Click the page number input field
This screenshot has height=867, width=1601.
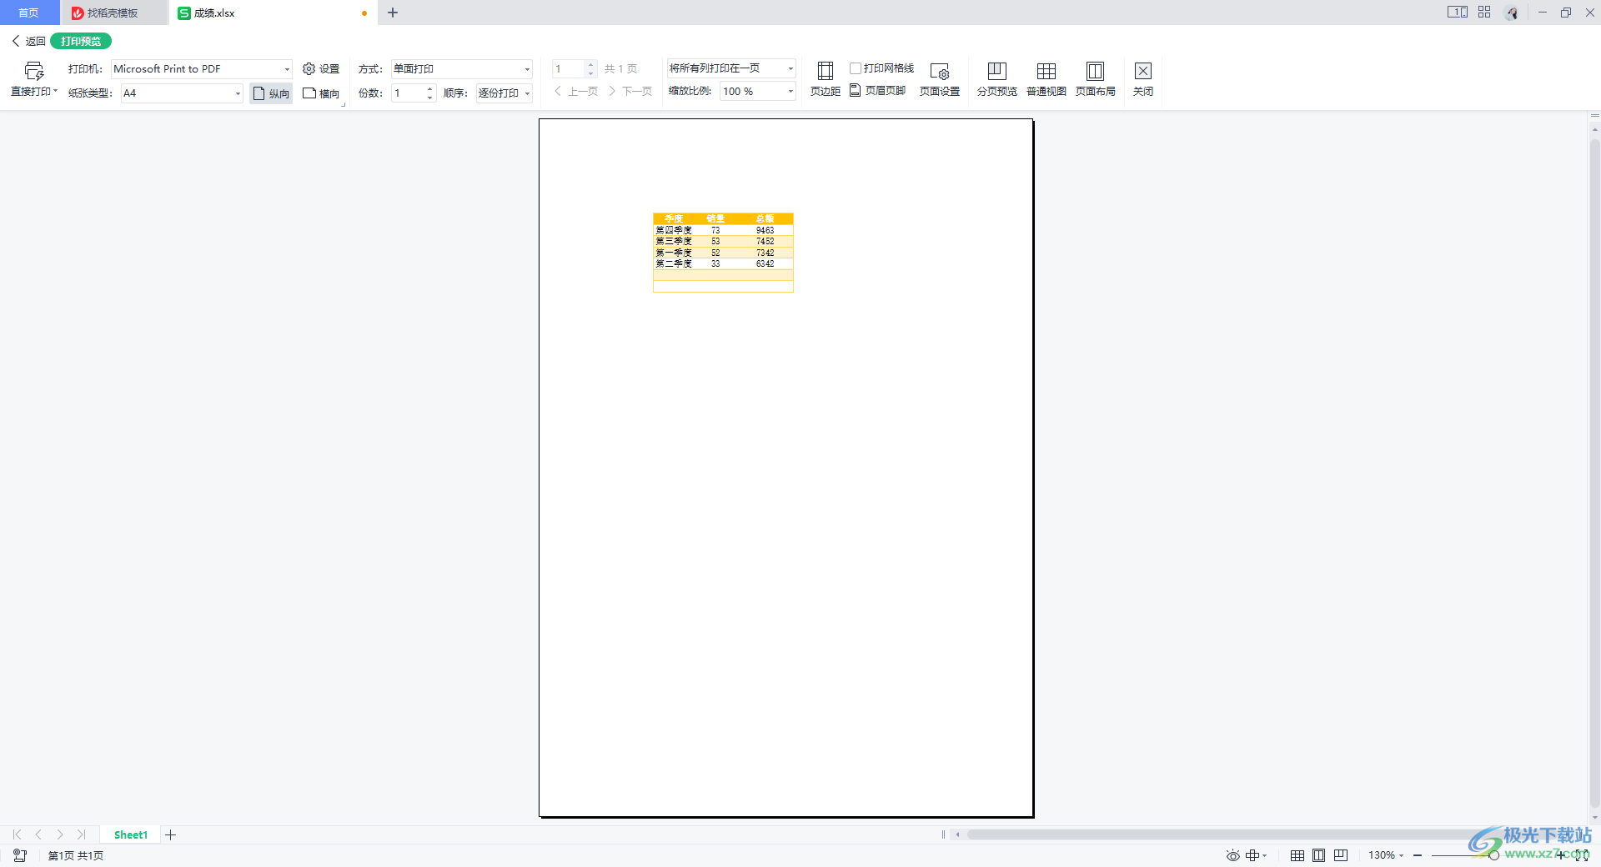[570, 69]
